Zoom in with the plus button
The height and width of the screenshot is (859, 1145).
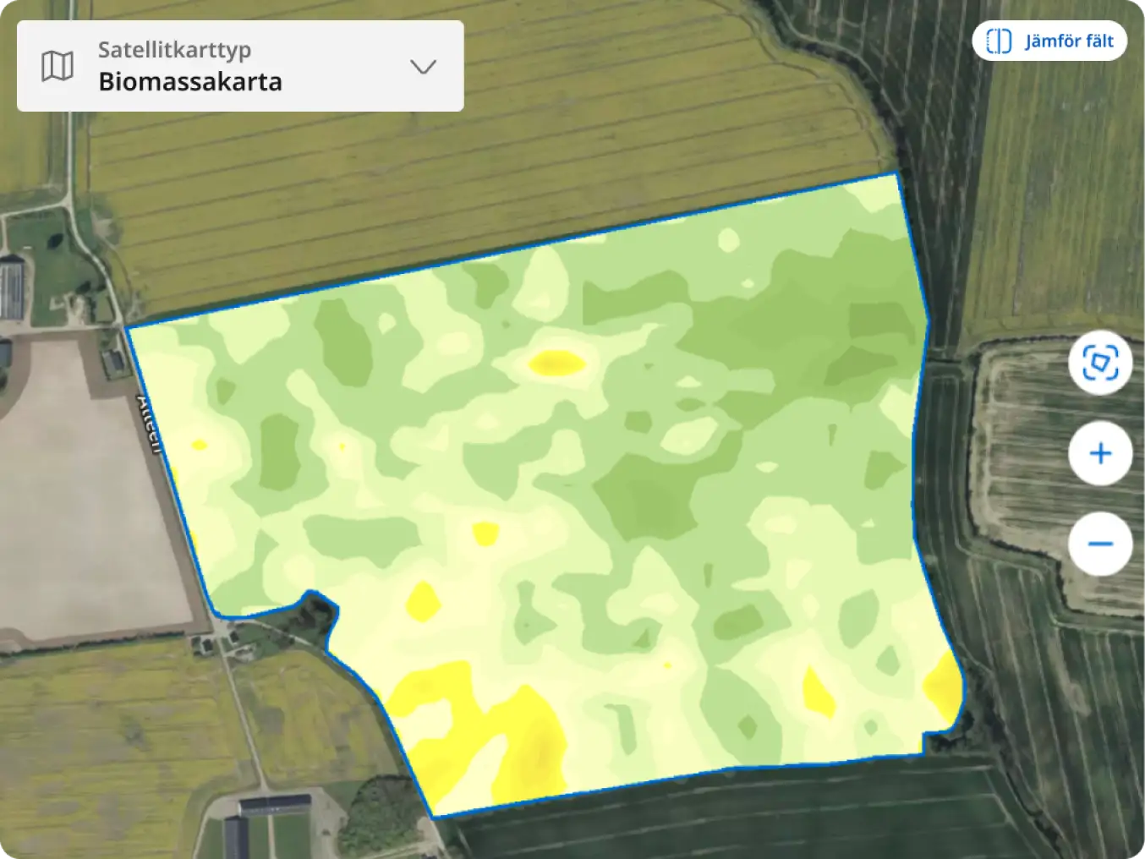tap(1100, 453)
